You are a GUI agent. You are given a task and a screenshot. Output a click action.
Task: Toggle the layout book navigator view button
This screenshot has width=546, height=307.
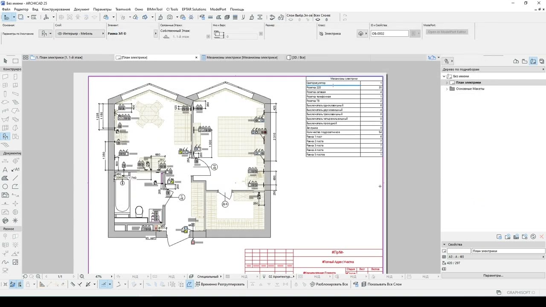[x=533, y=61]
